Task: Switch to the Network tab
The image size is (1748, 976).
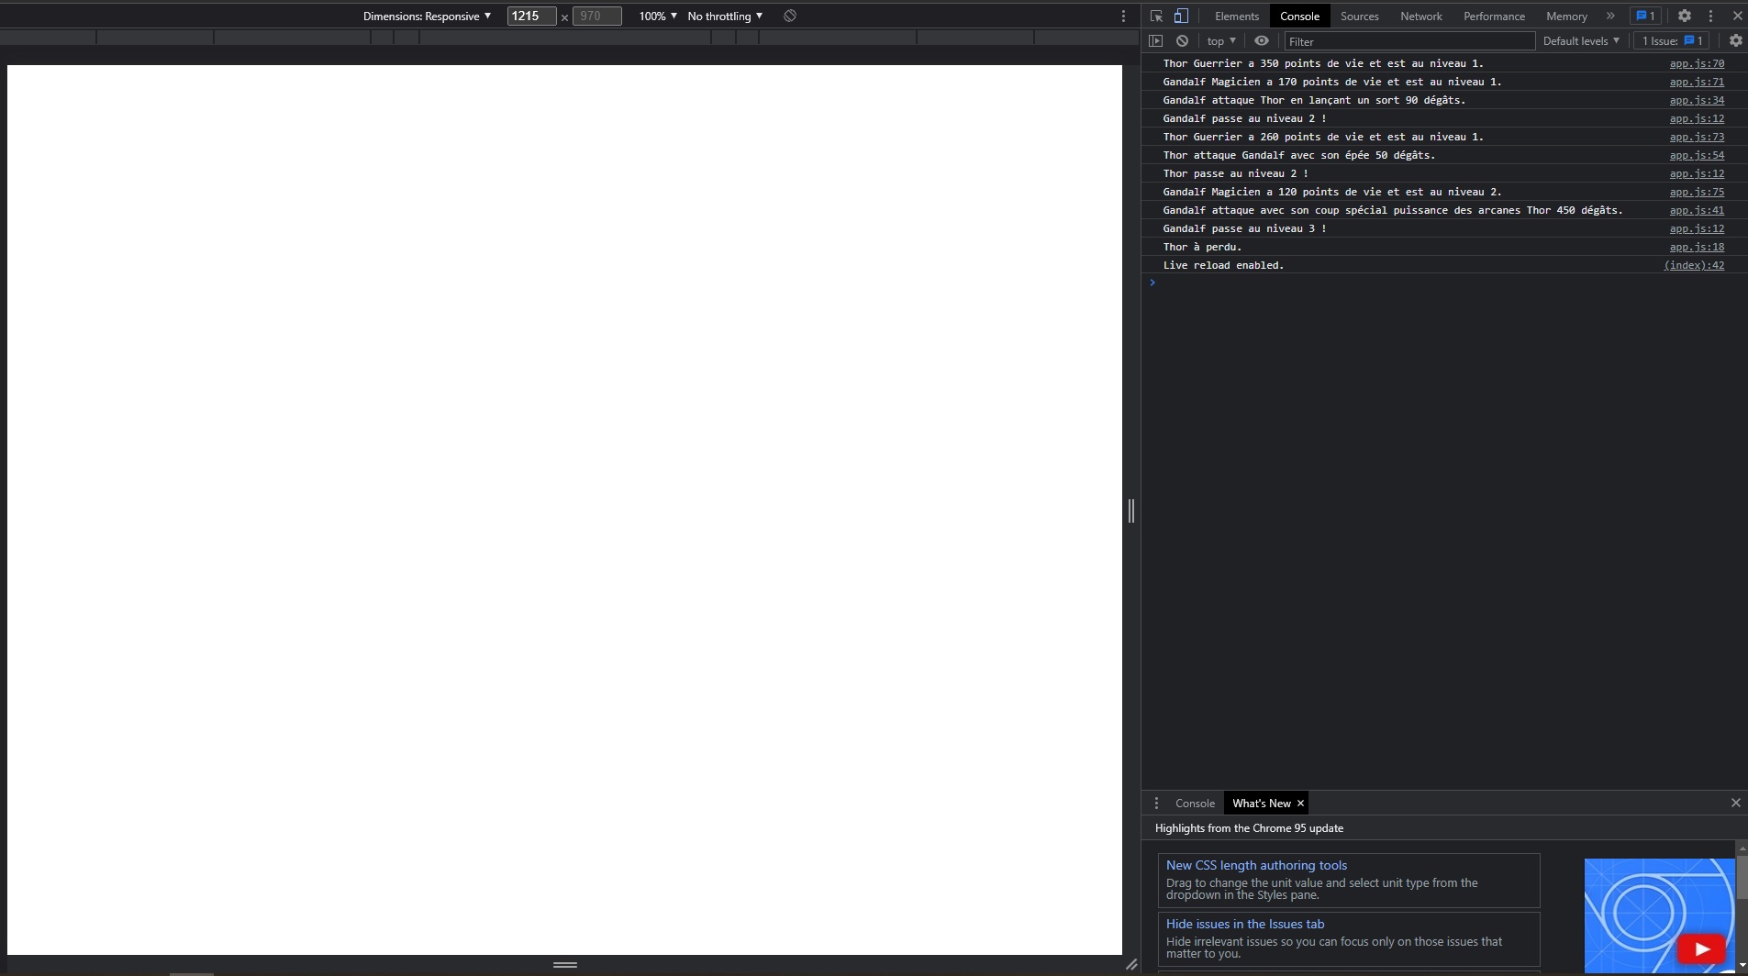Action: click(1420, 16)
